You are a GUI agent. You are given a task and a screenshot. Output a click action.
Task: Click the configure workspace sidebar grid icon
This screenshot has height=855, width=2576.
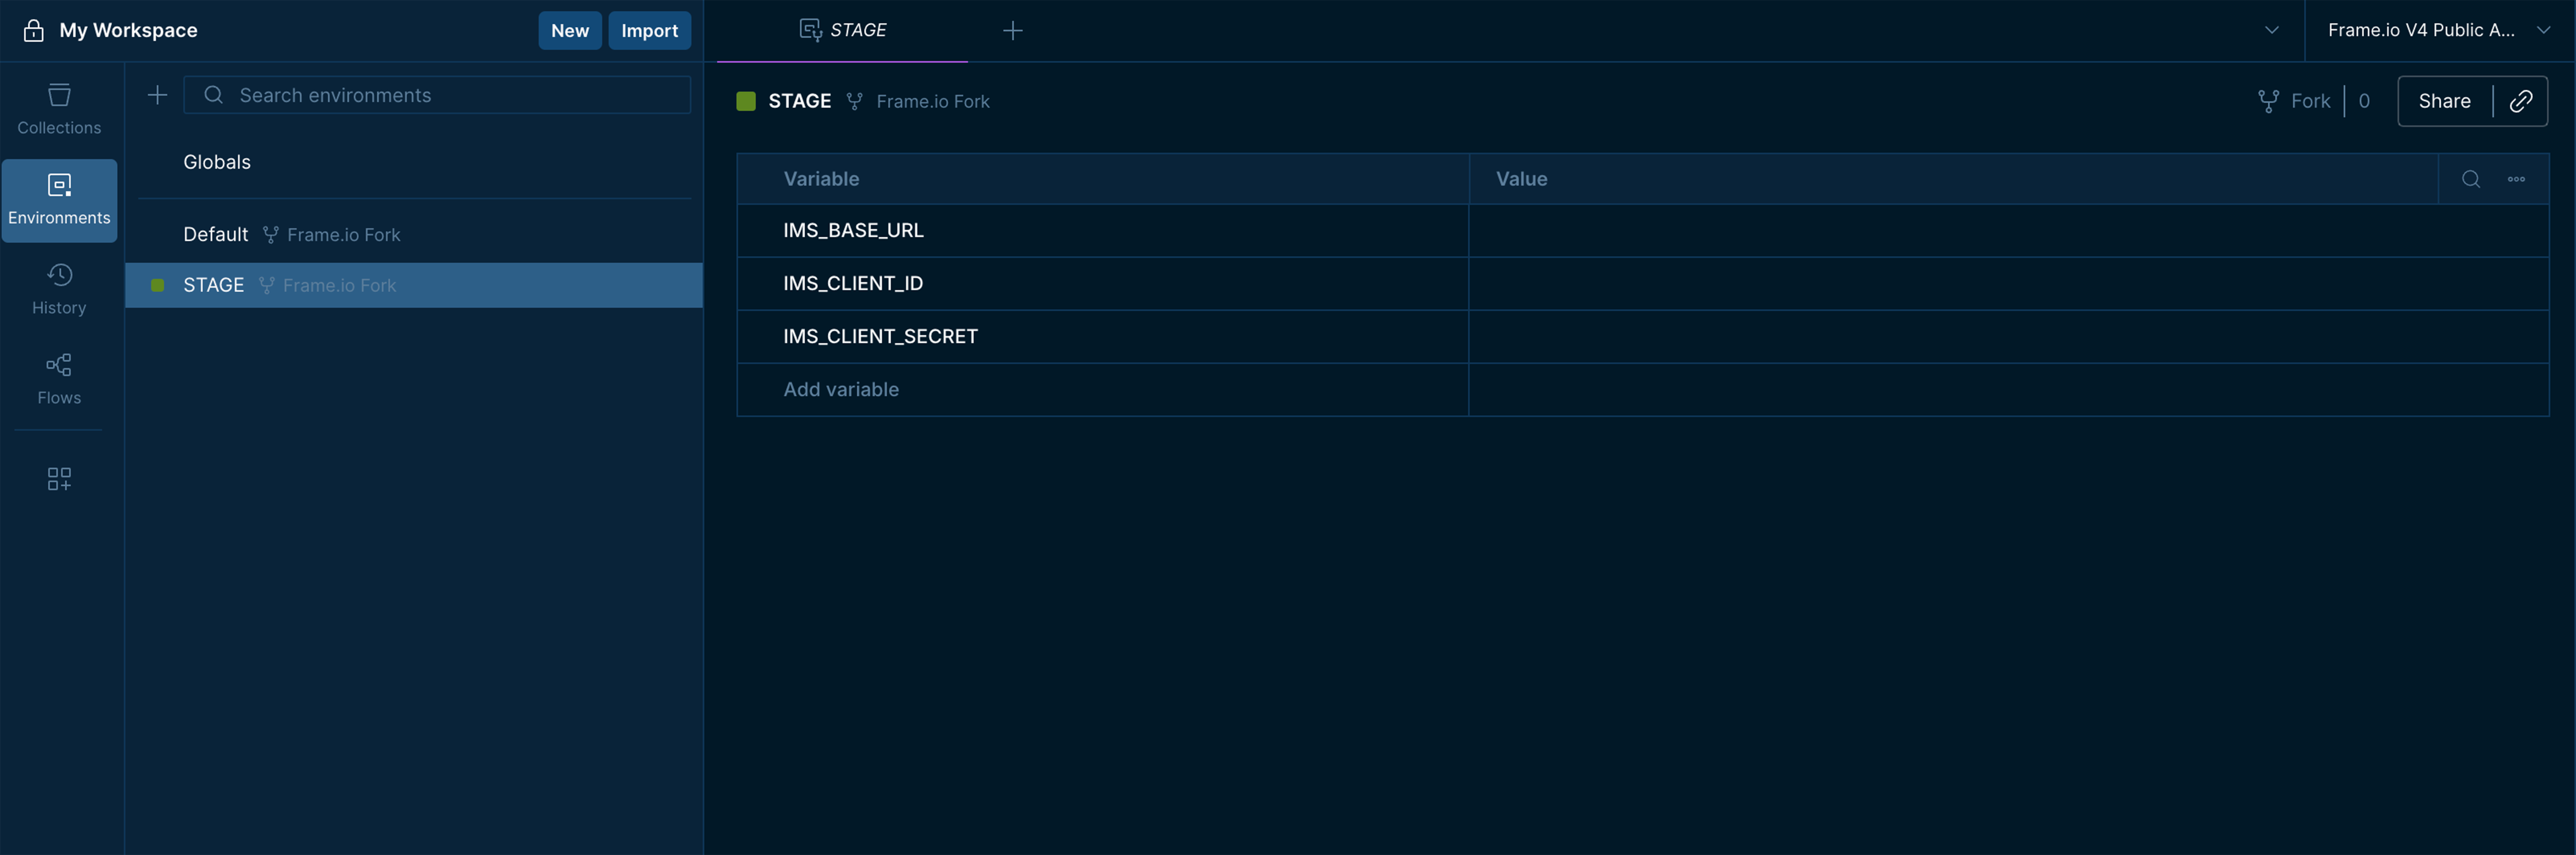(x=59, y=479)
